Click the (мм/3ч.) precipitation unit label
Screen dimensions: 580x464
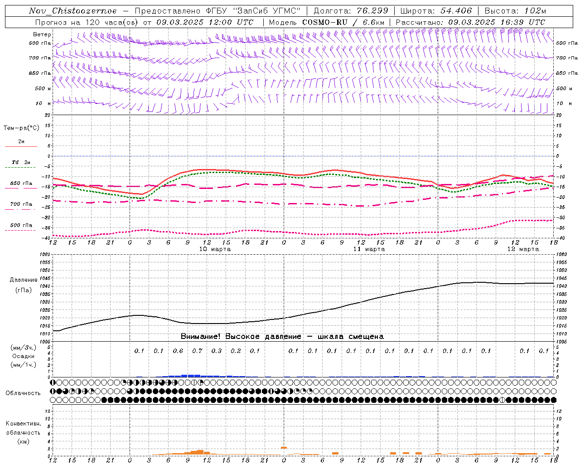24,348
